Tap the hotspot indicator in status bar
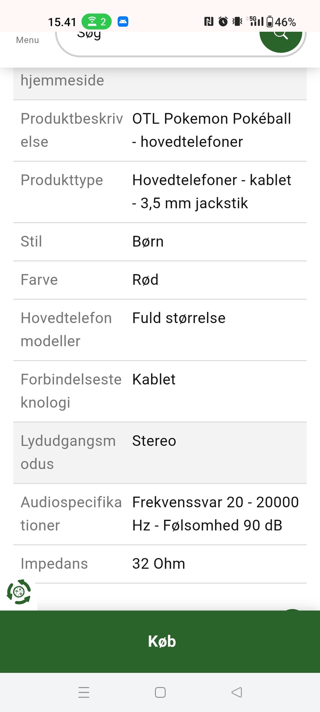 96,22
